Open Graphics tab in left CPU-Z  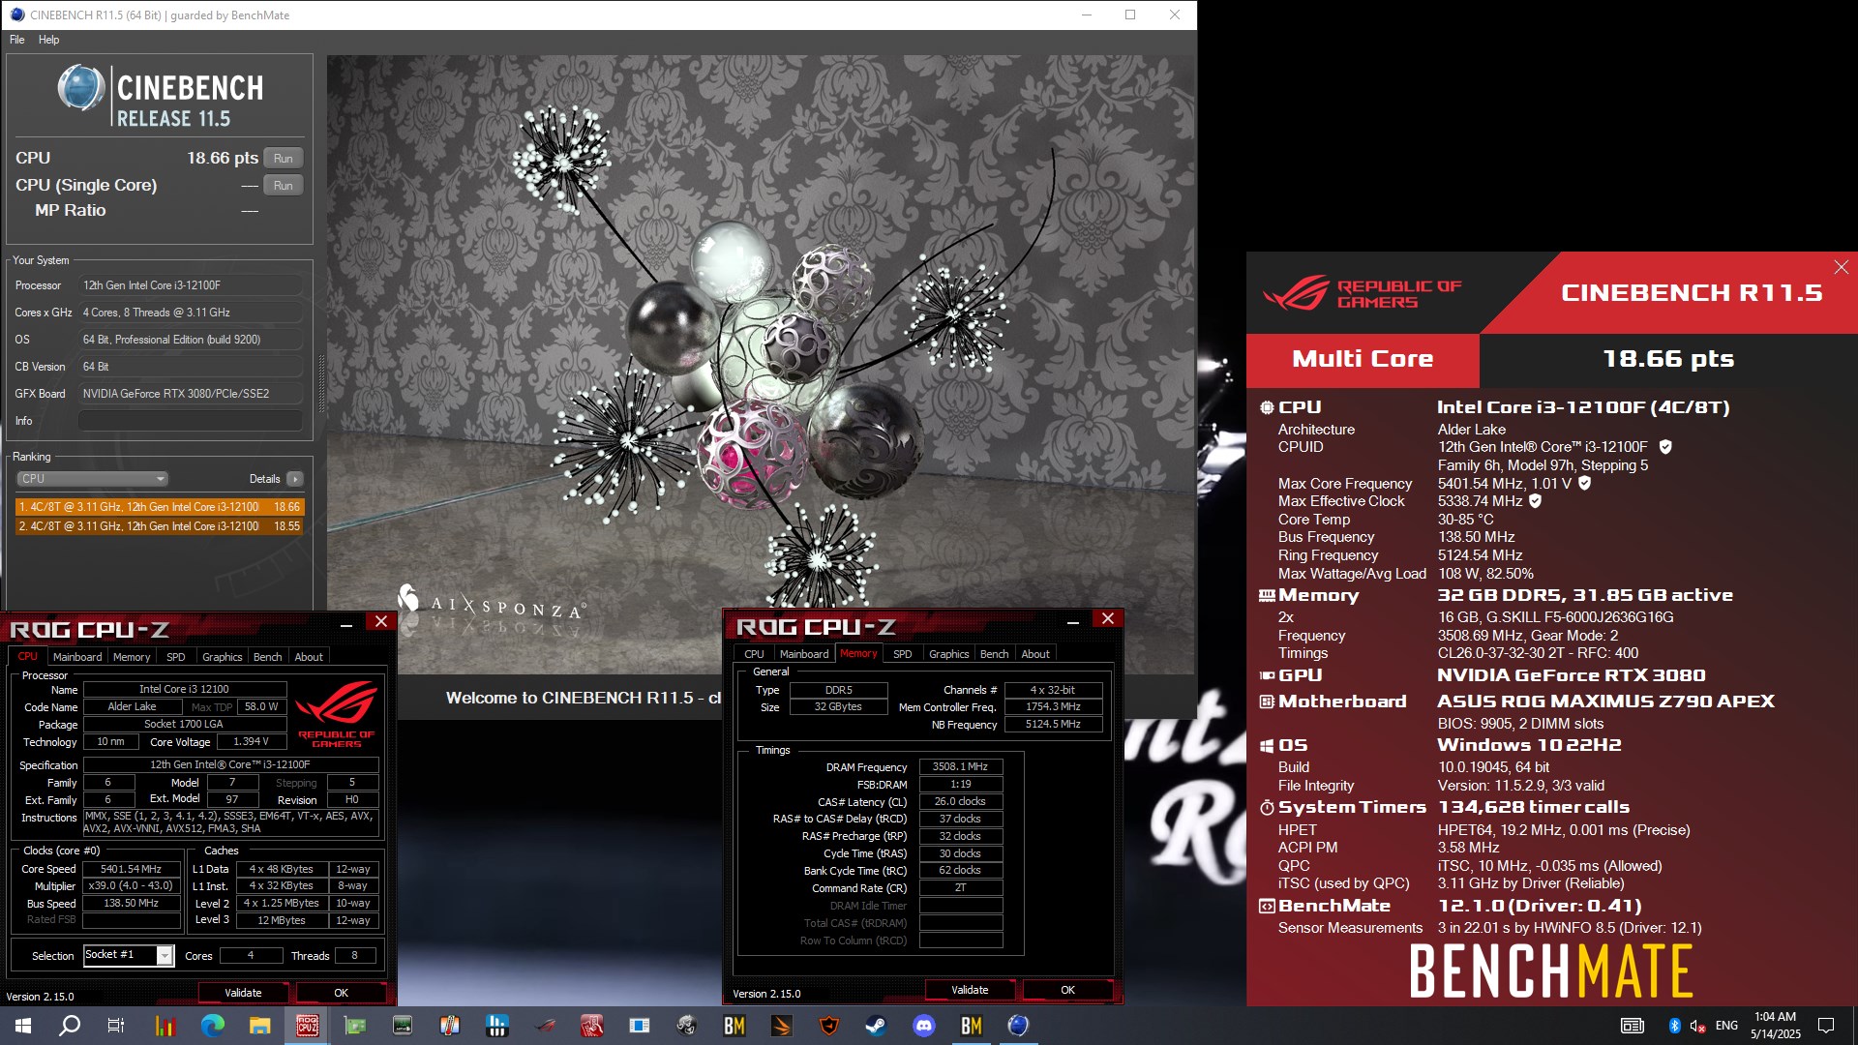(x=223, y=657)
